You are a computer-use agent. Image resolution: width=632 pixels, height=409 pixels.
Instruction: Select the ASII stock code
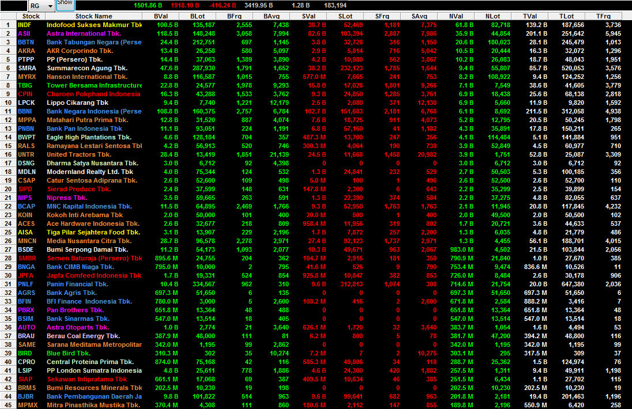24,33
